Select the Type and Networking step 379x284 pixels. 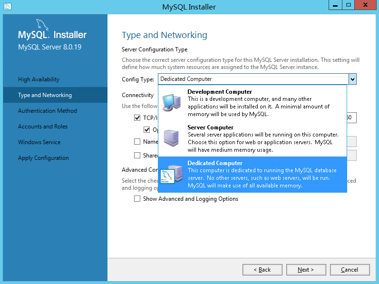tap(55, 95)
